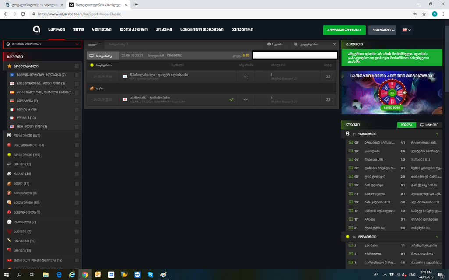Open the პოკერი navigation tab
Viewport: 449px width, 280px height.
click(x=164, y=29)
